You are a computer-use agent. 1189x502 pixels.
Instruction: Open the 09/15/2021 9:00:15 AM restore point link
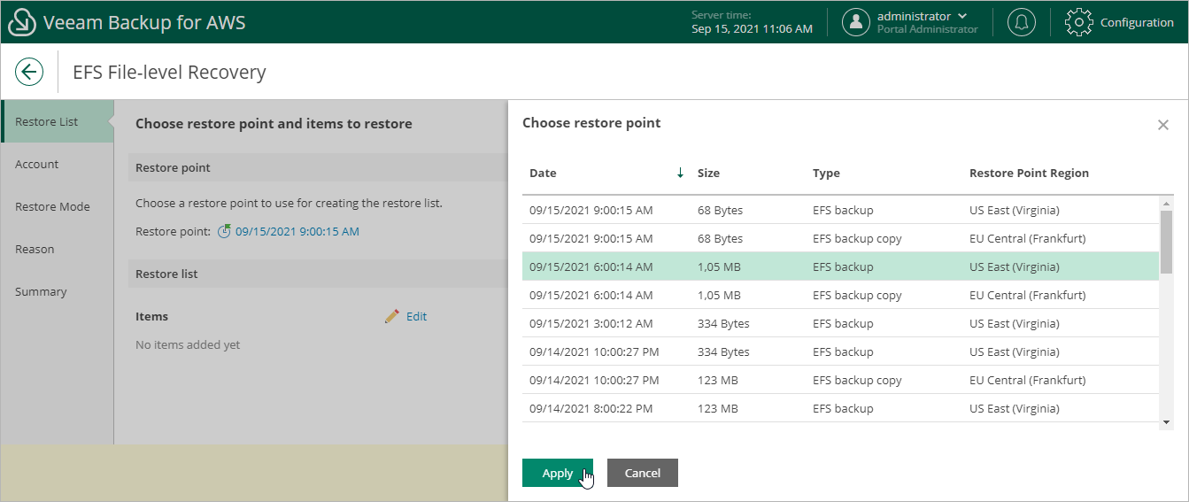[297, 232]
